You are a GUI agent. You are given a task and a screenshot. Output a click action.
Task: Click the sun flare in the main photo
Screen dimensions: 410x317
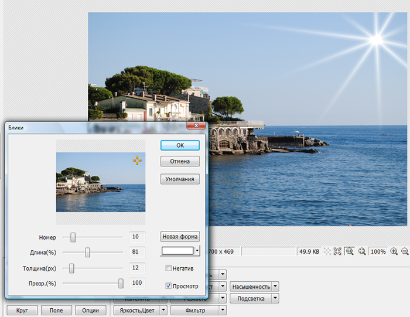click(x=377, y=40)
